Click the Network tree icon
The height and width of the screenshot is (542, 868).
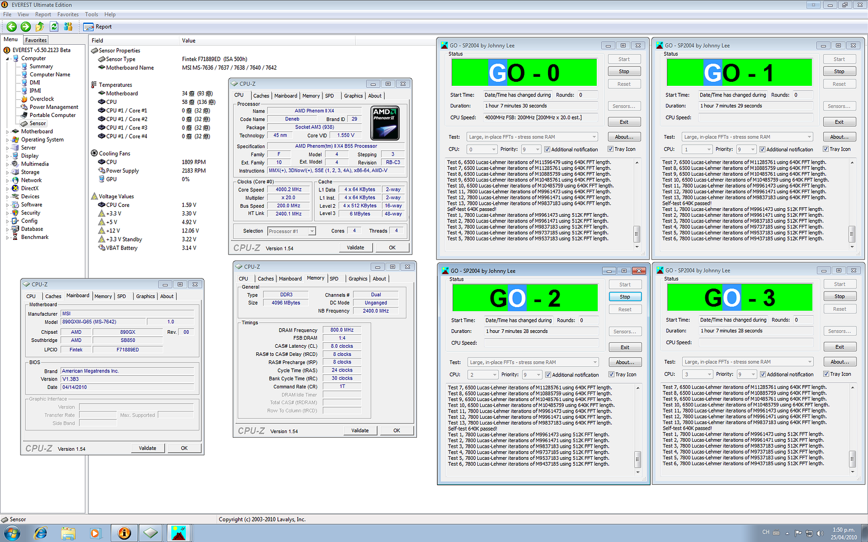(x=16, y=180)
